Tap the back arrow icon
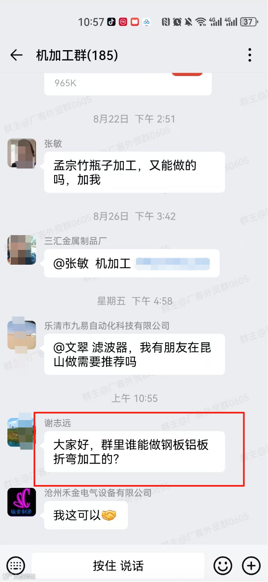This screenshot has width=268, height=582. [16, 55]
